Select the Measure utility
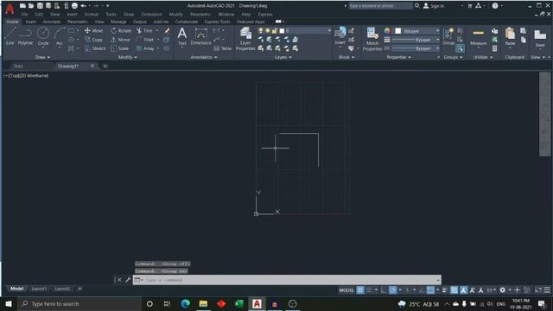Screen dimensions: 553x311 point(478,36)
